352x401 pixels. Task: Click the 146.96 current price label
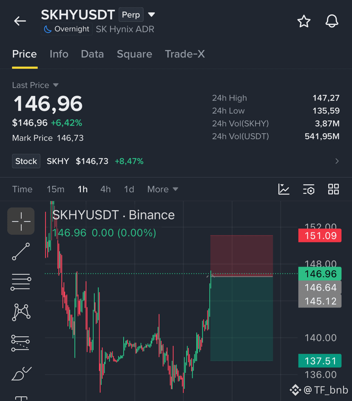(320, 274)
